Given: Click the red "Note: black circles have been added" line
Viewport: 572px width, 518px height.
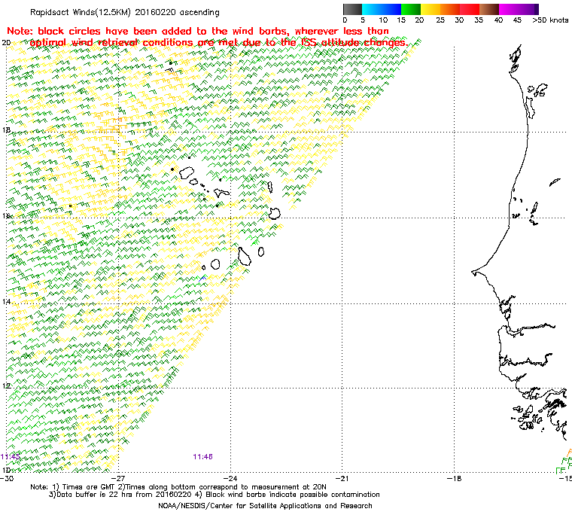Looking at the screenshot, I should (x=198, y=31).
